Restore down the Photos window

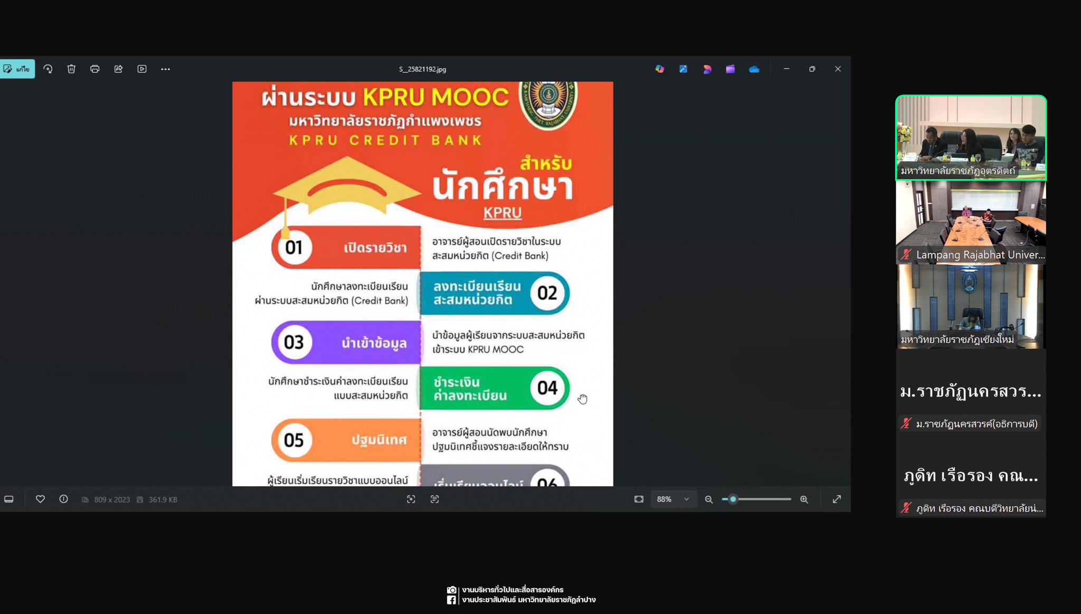click(812, 69)
